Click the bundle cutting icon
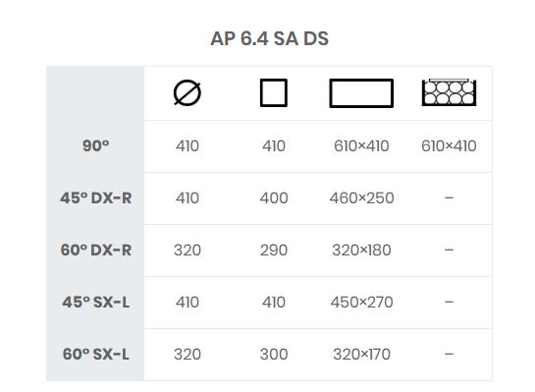The height and width of the screenshot is (392, 535). coord(449,92)
